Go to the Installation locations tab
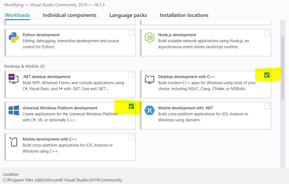The image size is (289, 184). [184, 15]
